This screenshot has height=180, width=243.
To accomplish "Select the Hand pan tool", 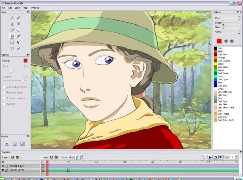I will [x=12, y=48].
